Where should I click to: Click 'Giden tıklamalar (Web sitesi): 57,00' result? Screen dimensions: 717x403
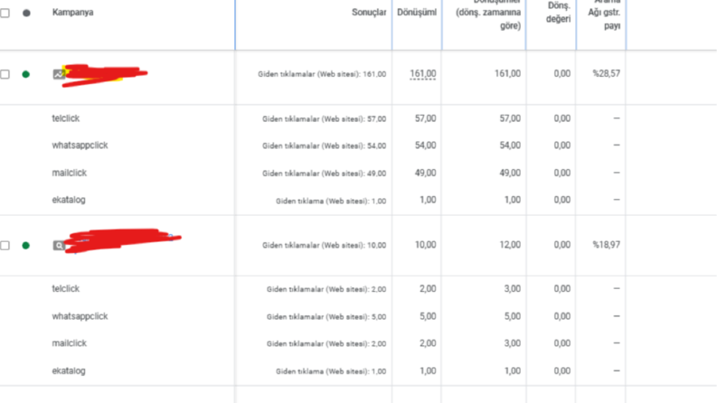click(x=325, y=118)
